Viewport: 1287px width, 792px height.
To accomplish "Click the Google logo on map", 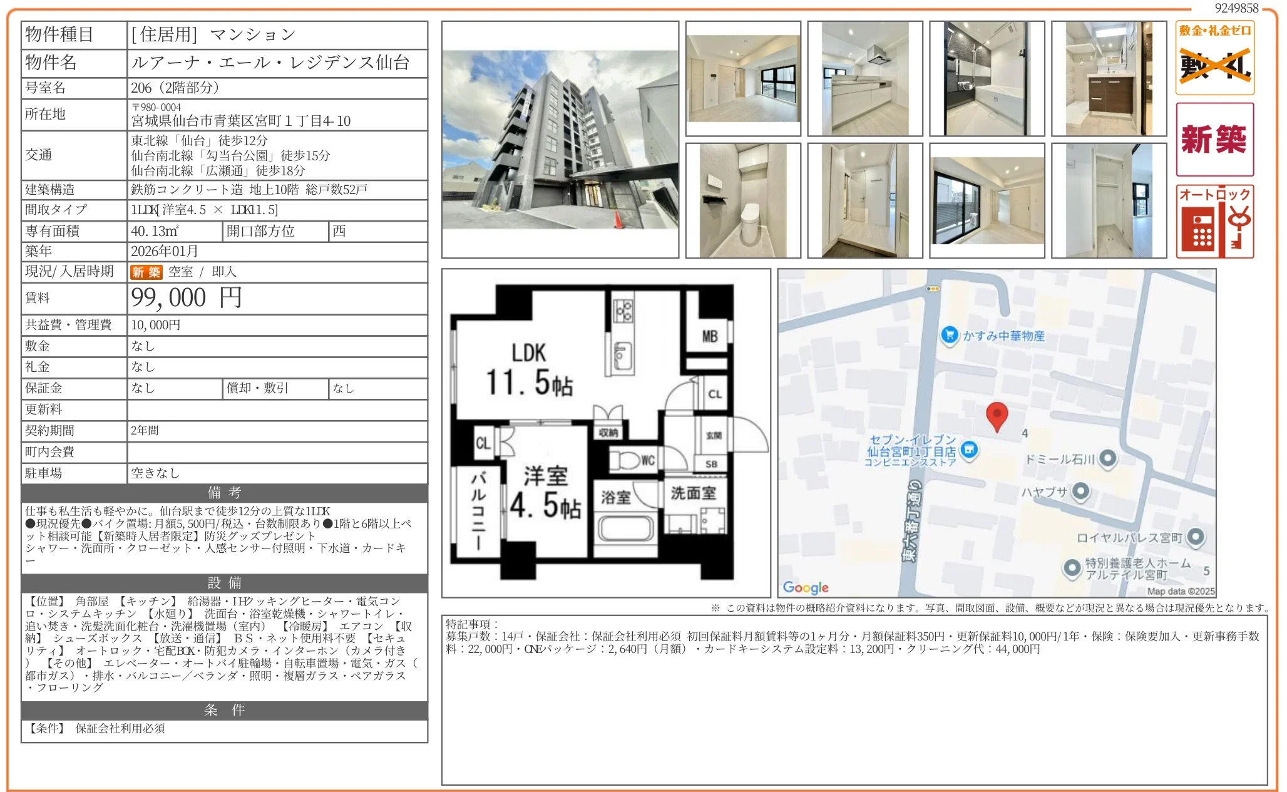I will pyautogui.click(x=806, y=587).
